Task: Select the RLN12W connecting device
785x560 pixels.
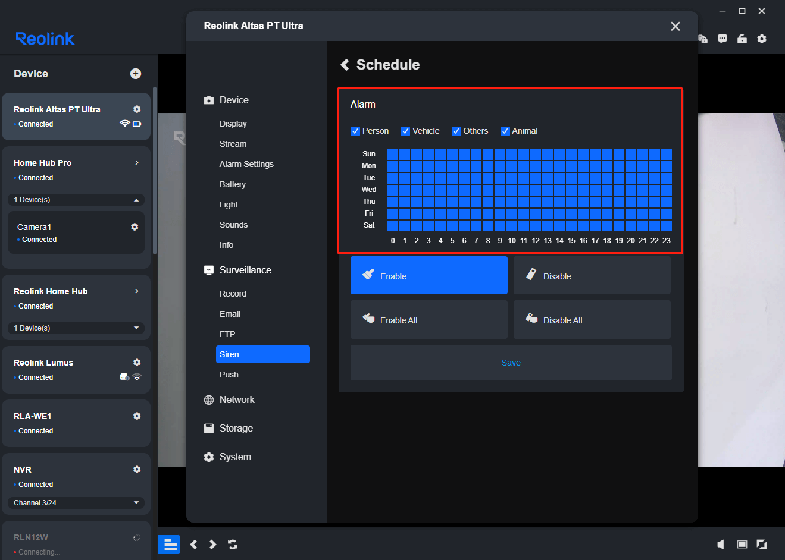Action: click(76, 540)
